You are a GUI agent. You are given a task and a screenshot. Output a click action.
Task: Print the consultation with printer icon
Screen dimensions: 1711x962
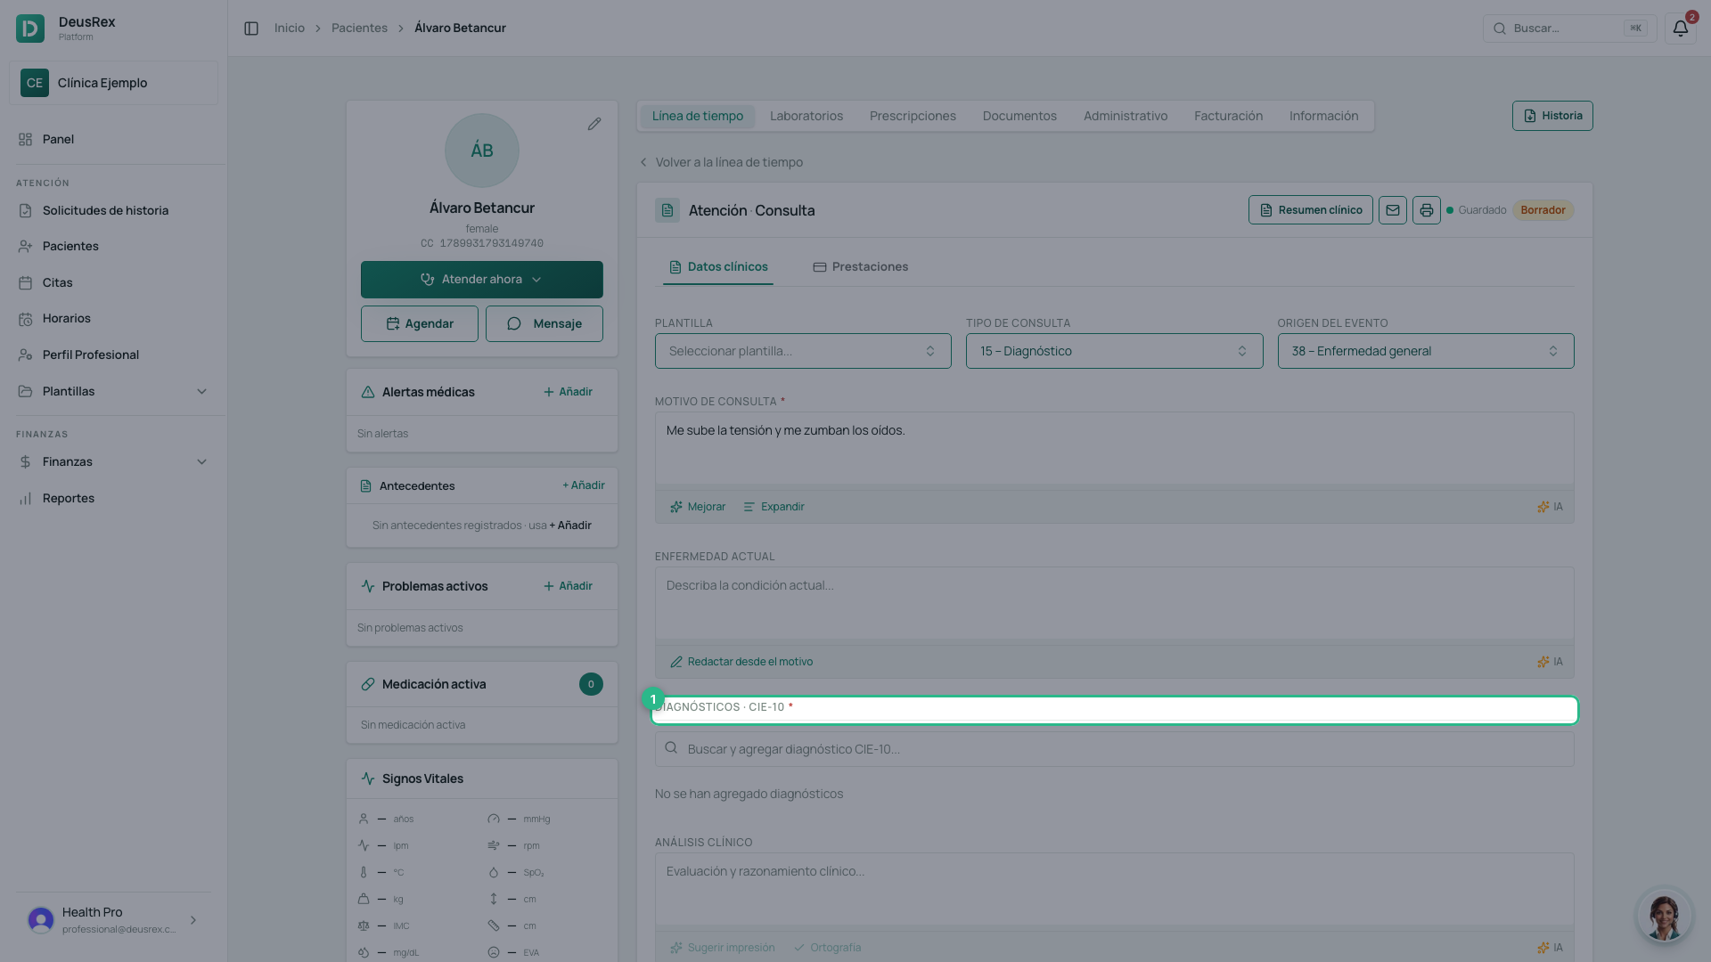coord(1427,210)
